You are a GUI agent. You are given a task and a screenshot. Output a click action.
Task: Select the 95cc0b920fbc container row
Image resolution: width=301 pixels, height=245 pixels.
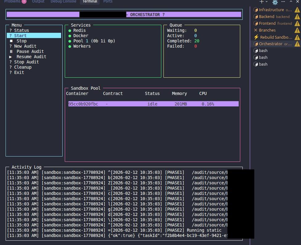(153, 104)
